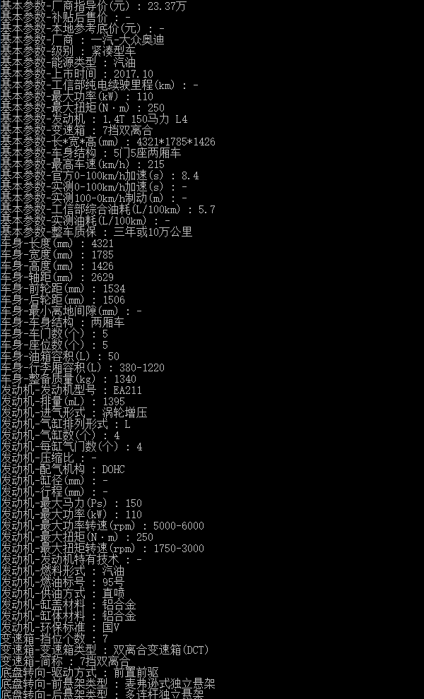
Task: Click the 厂商指导价 23.37万 line
Action: pyautogui.click(x=93, y=6)
